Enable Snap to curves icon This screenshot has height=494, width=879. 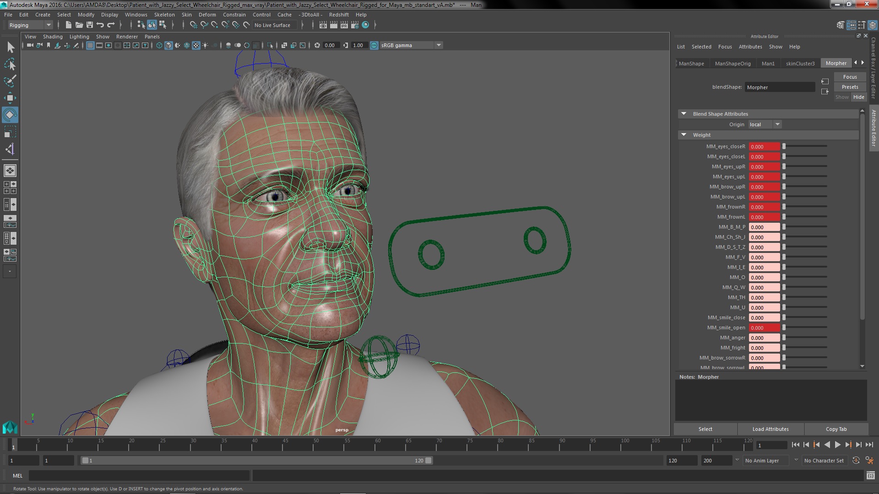[204, 25]
